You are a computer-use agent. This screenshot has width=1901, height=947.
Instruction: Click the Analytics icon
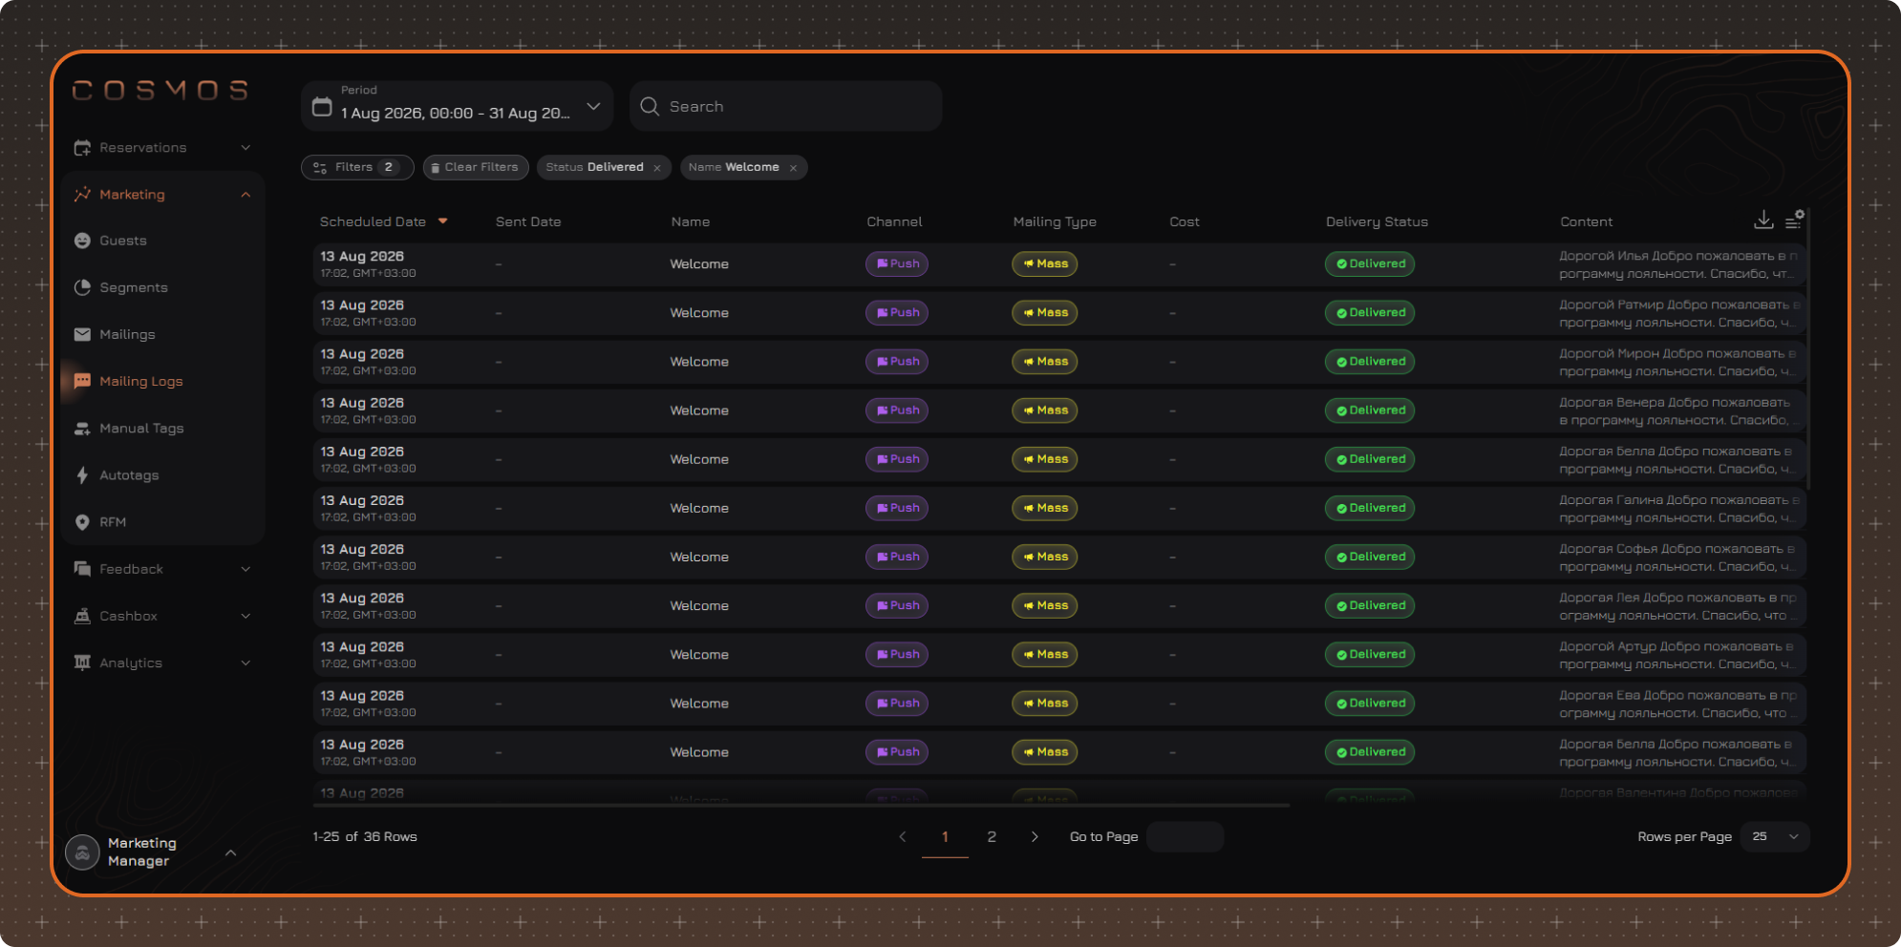82,663
